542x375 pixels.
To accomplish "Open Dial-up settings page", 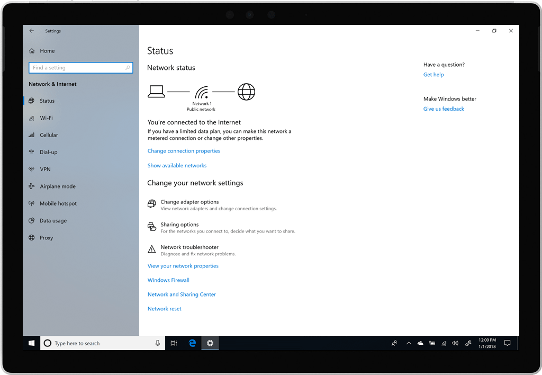I will (x=48, y=152).
